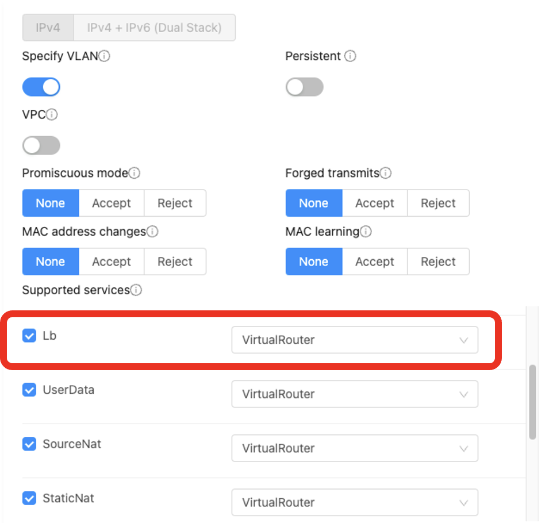
Task: Click the MAC learning info icon
Action: [x=366, y=232]
